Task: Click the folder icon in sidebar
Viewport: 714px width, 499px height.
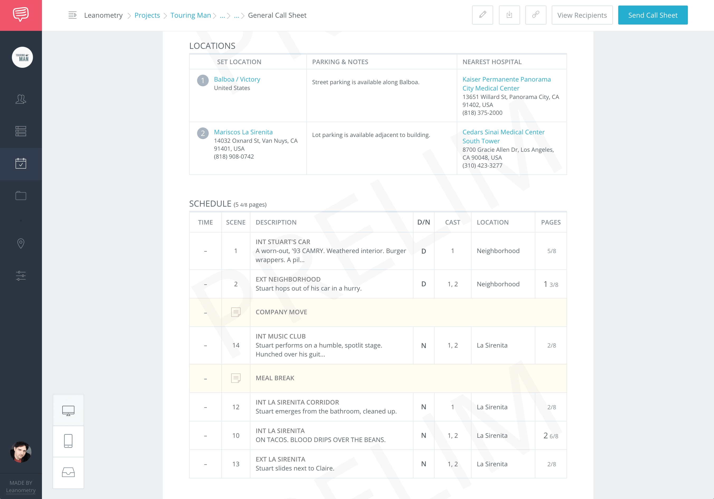Action: click(21, 195)
